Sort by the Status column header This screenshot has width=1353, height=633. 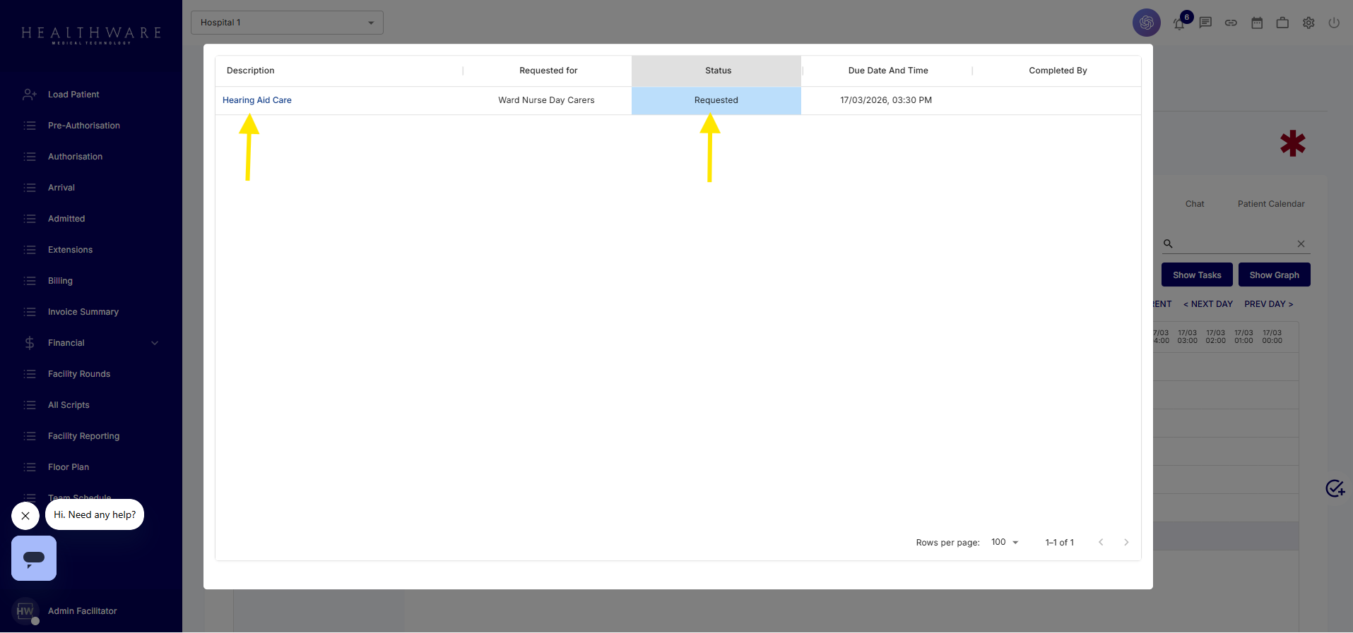[x=717, y=71]
